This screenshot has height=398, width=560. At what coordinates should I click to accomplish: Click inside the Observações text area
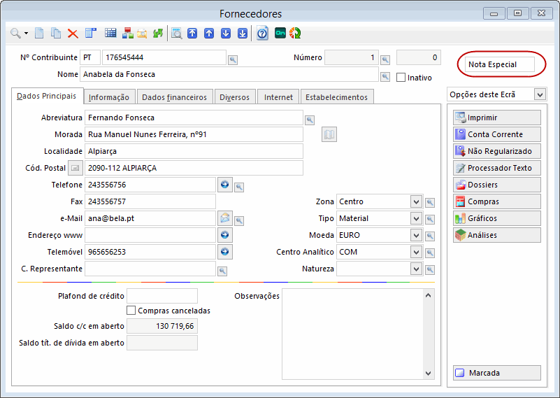[x=352, y=334]
